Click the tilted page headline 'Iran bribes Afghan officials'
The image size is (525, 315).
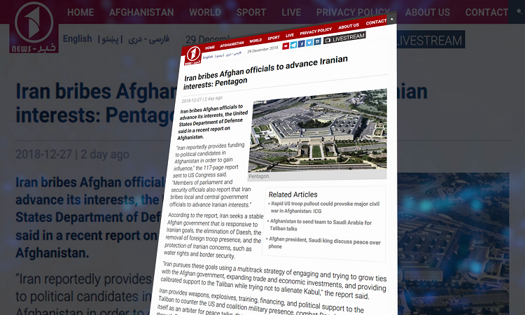pos(265,73)
